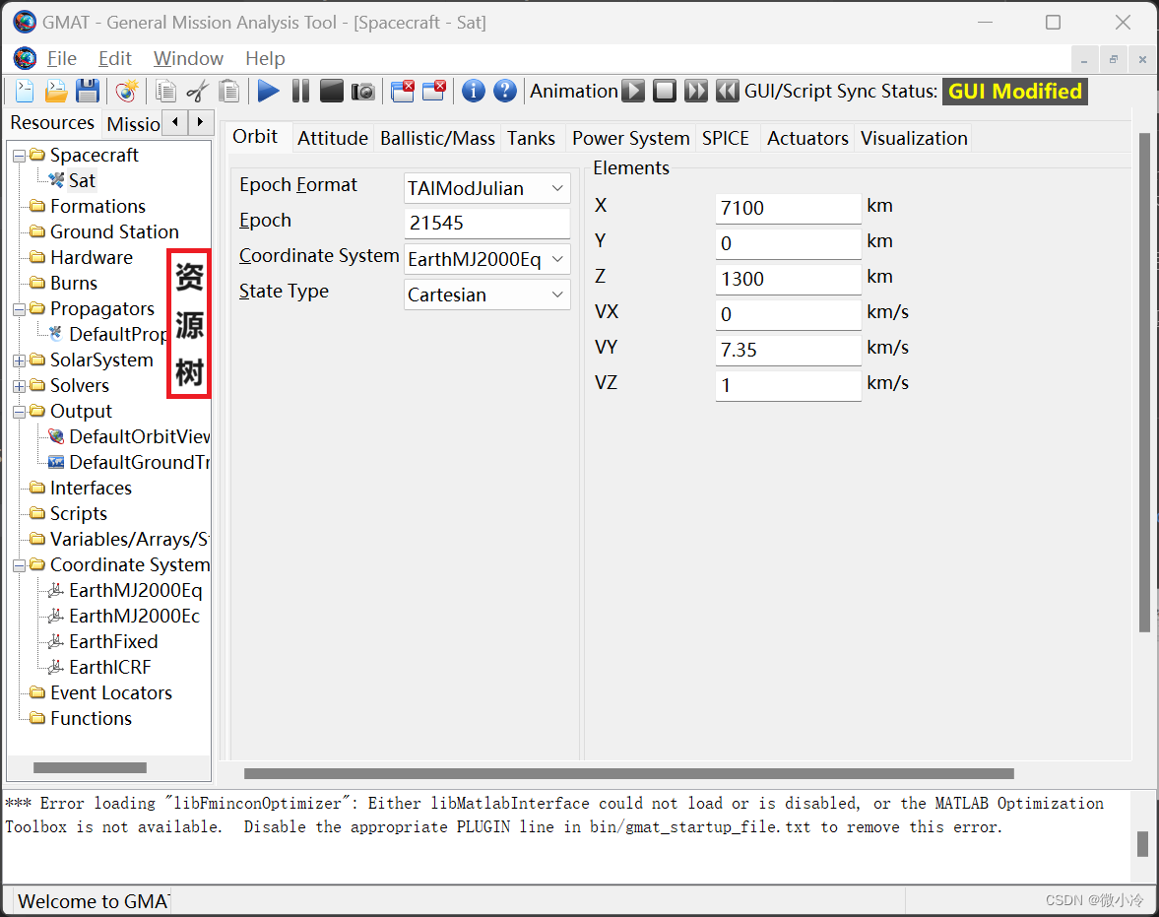Take a screenshot with the camera icon

point(363,91)
